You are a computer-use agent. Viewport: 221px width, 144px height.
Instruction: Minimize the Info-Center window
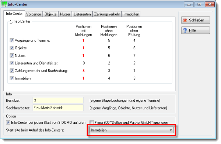click(189, 4)
